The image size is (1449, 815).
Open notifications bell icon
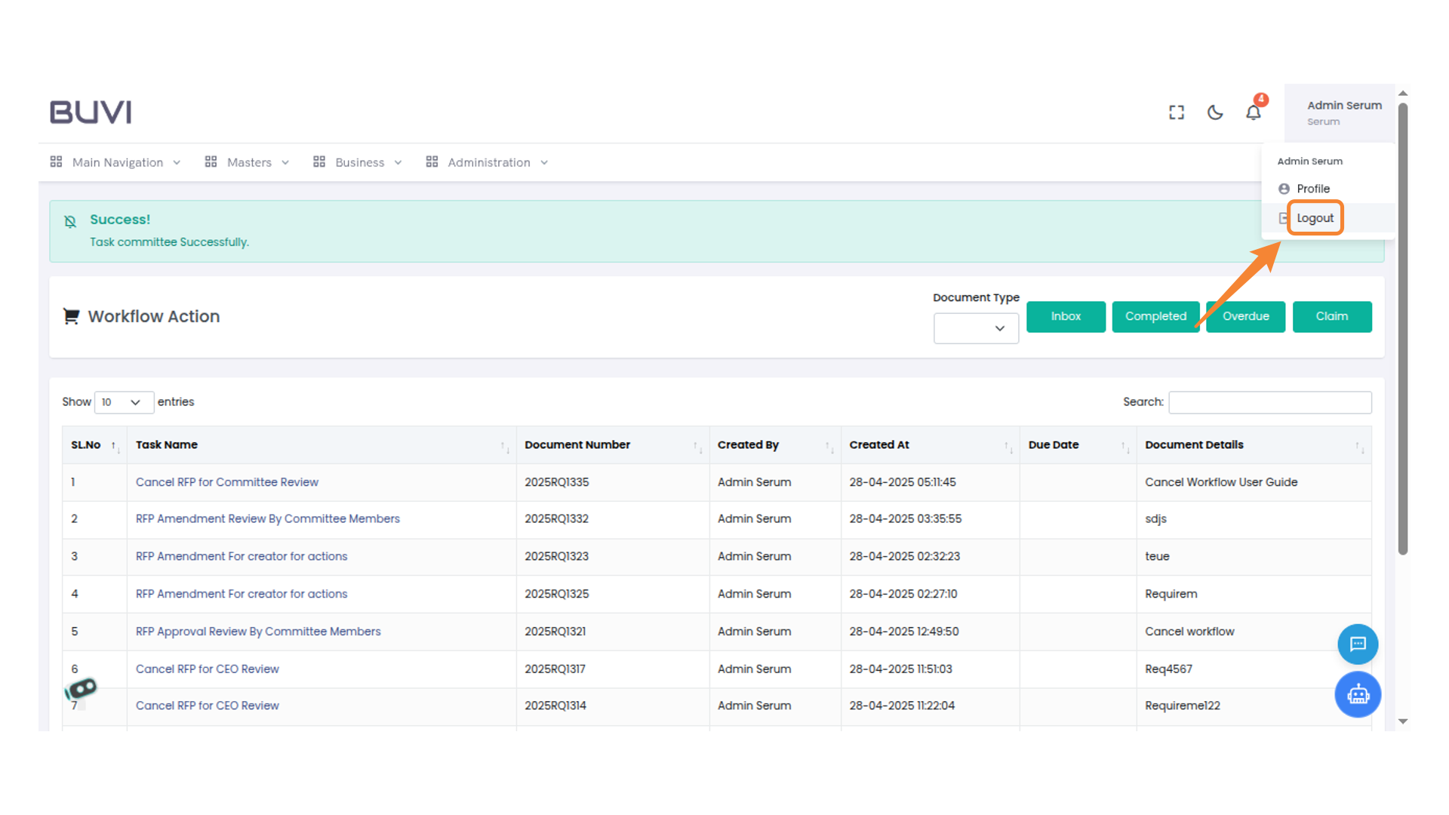click(x=1253, y=112)
